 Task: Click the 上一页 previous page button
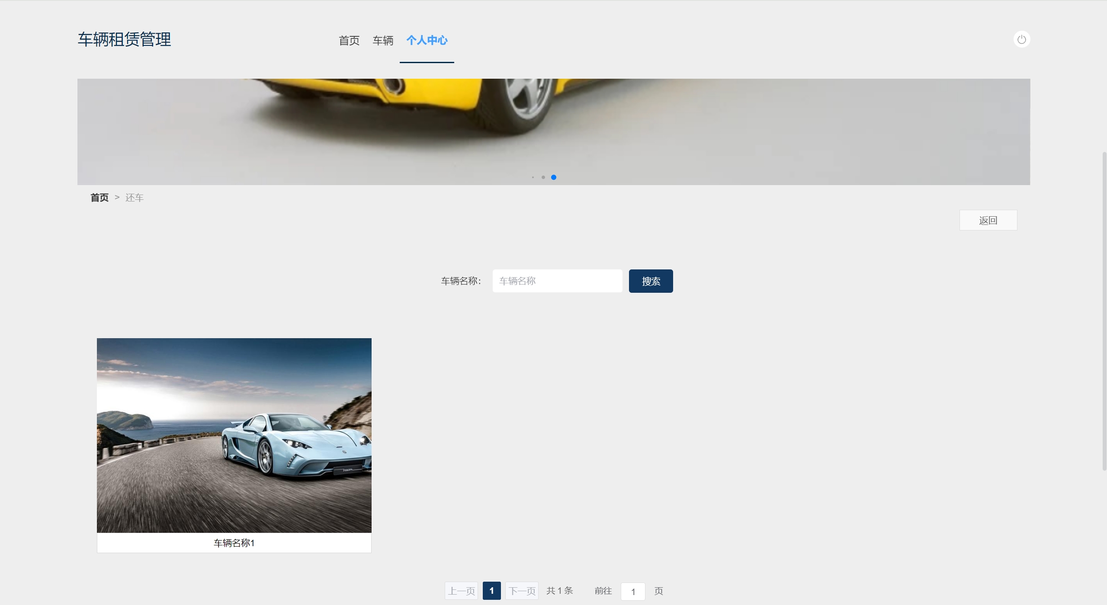[x=461, y=591]
